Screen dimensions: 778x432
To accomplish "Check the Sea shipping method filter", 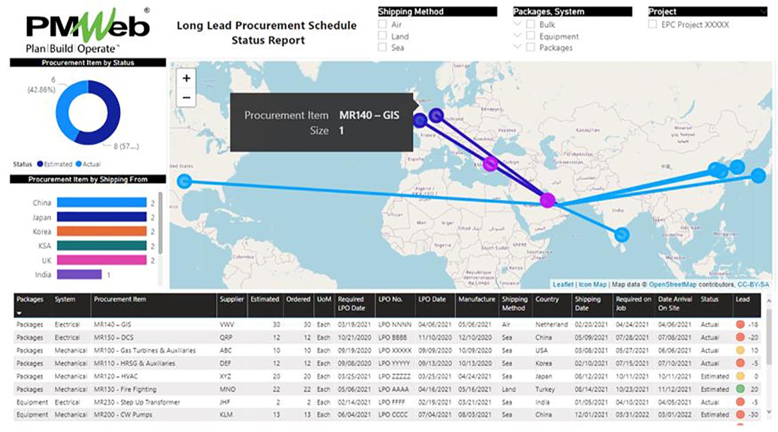I will [x=383, y=48].
